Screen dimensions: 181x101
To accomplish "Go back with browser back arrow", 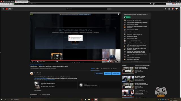I will 1,4.
